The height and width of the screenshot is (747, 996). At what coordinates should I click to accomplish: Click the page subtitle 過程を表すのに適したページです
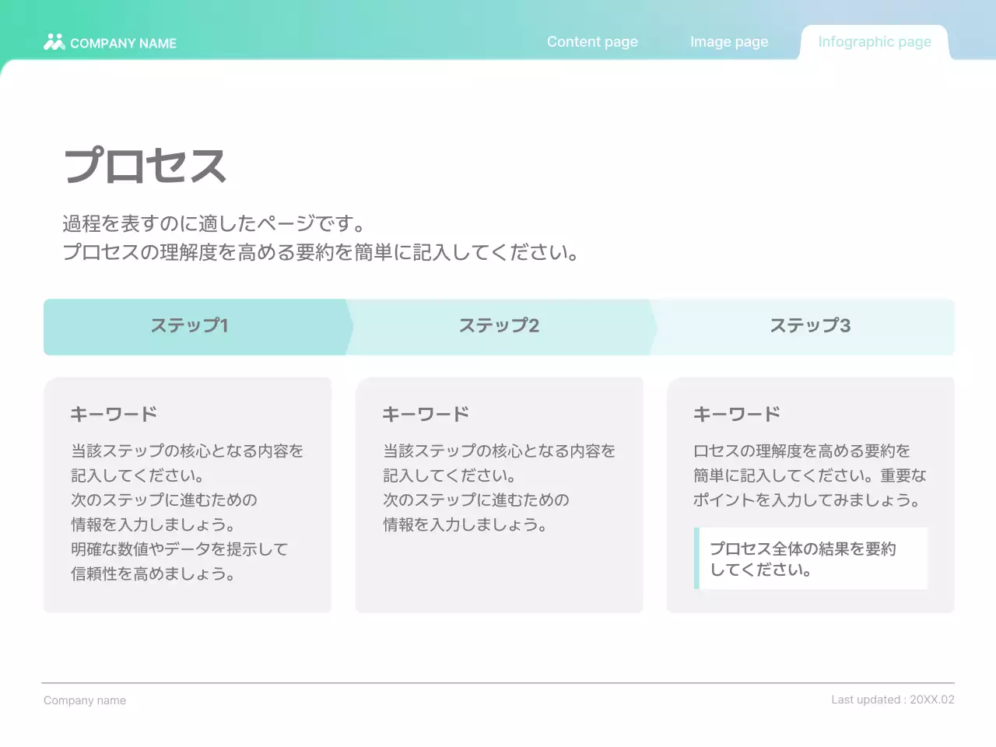click(x=214, y=223)
